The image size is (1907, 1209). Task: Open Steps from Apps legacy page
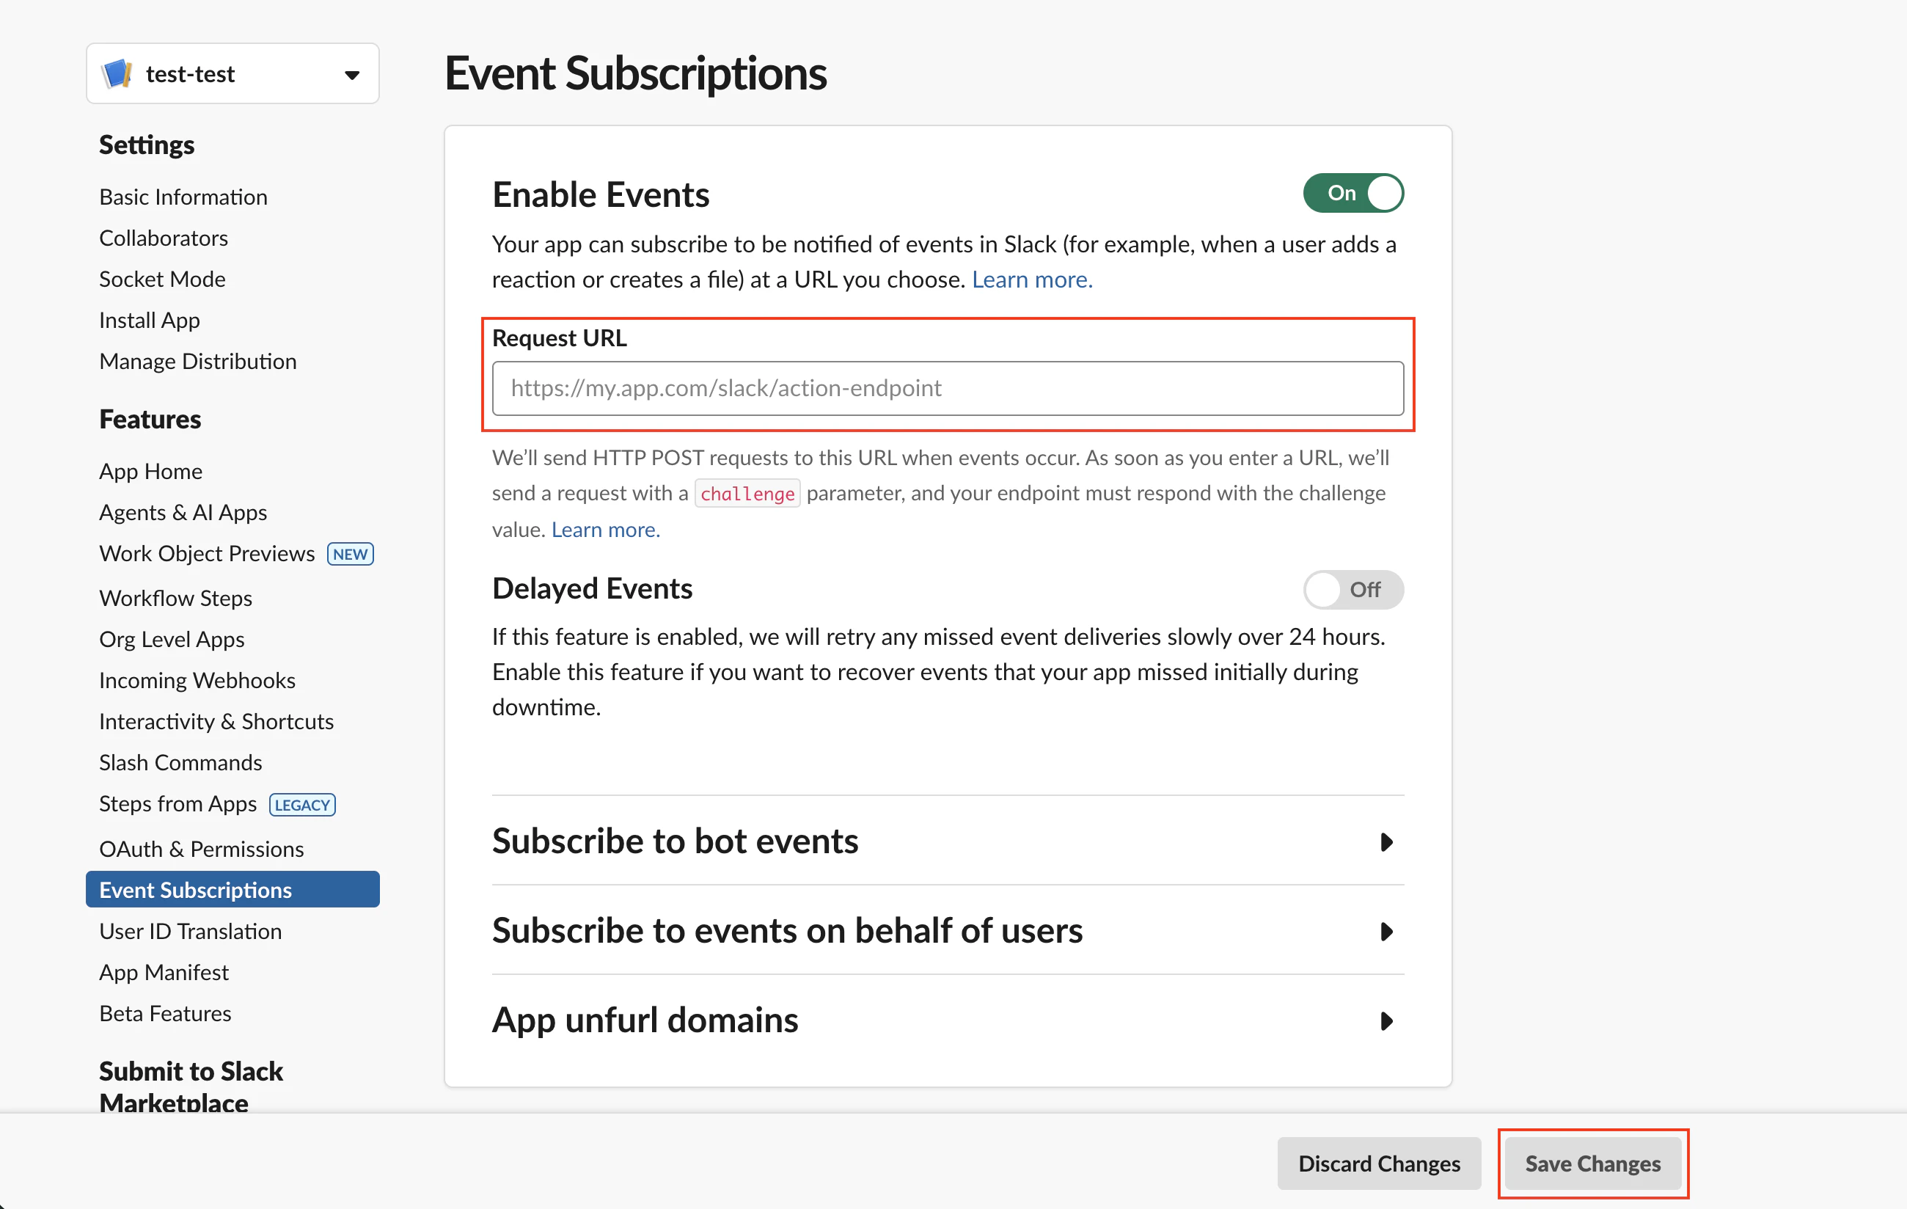click(x=178, y=804)
